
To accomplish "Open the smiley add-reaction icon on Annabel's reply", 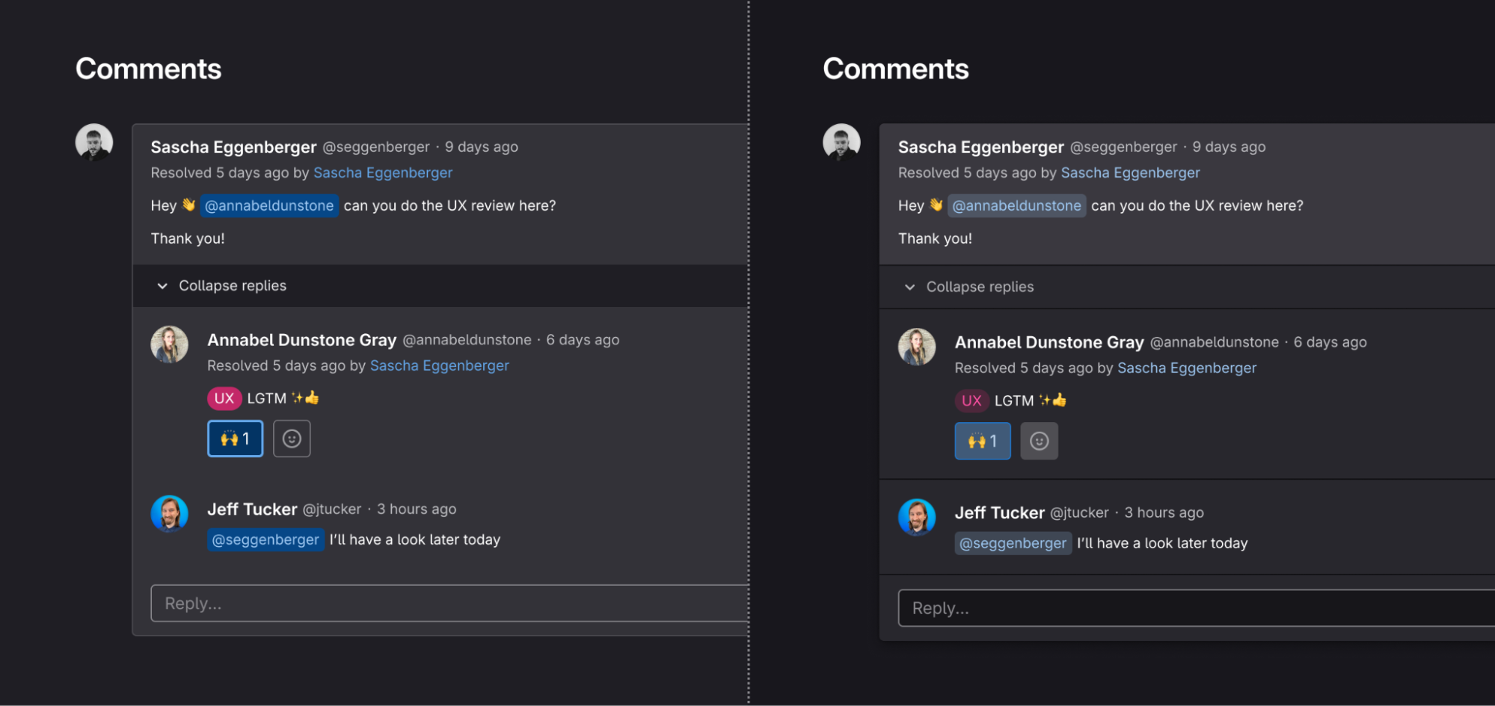I will point(292,439).
